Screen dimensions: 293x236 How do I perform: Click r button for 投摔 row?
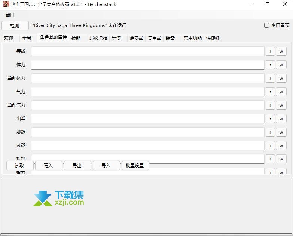tap(270, 159)
